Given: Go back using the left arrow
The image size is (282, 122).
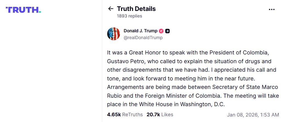Looking at the screenshot, I should pyautogui.click(x=111, y=9).
